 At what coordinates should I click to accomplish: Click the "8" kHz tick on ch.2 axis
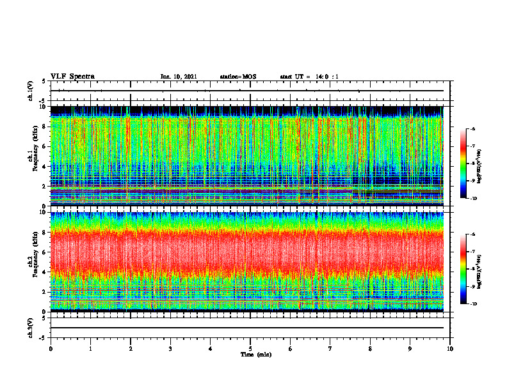(44, 233)
